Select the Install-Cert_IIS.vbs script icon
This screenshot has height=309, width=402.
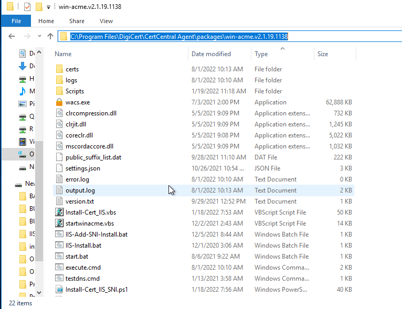pos(59,212)
